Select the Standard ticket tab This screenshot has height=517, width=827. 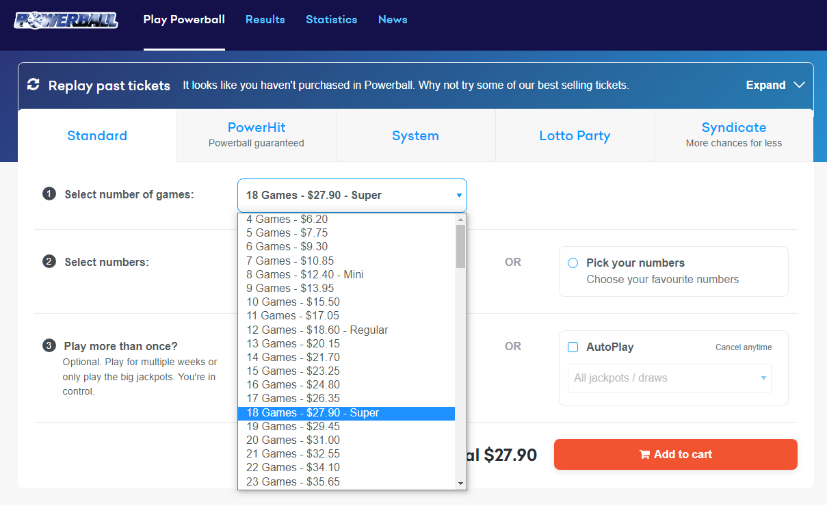click(x=97, y=135)
